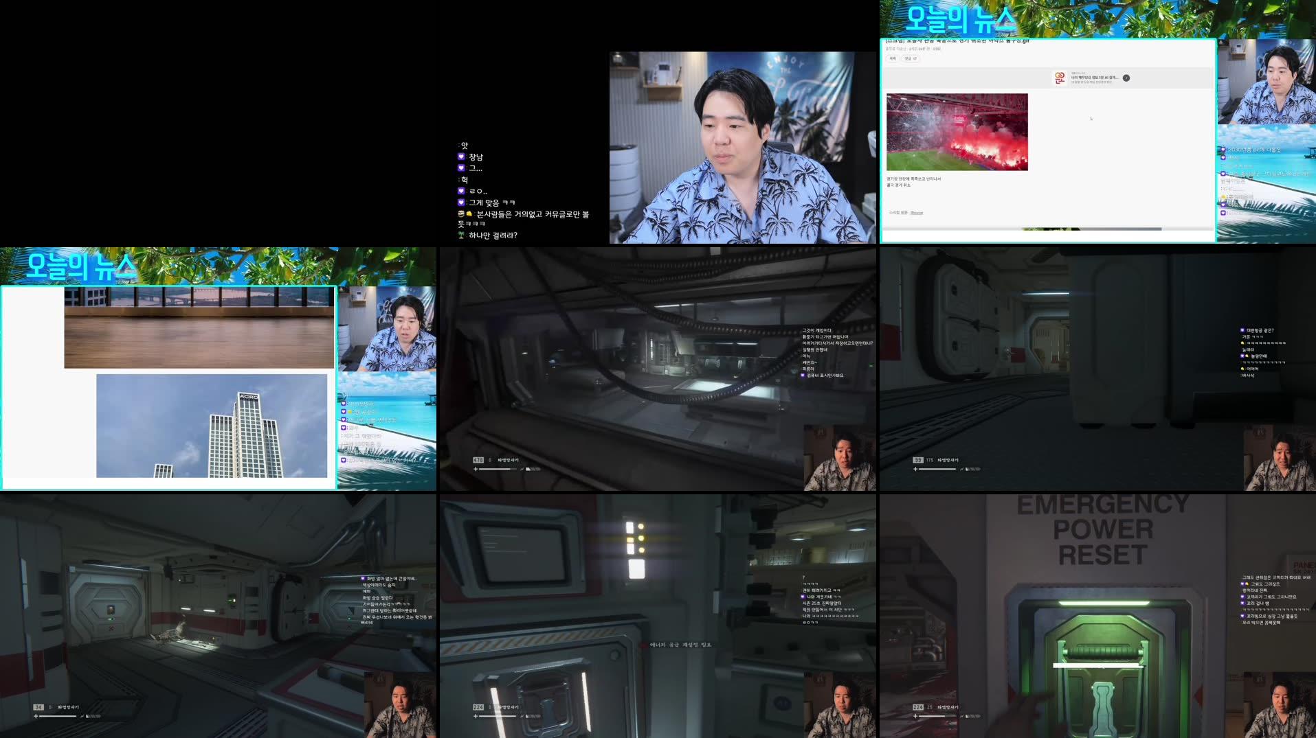Click the Bbooze source link at the post bottom
The image size is (1316, 738).
coord(917,213)
